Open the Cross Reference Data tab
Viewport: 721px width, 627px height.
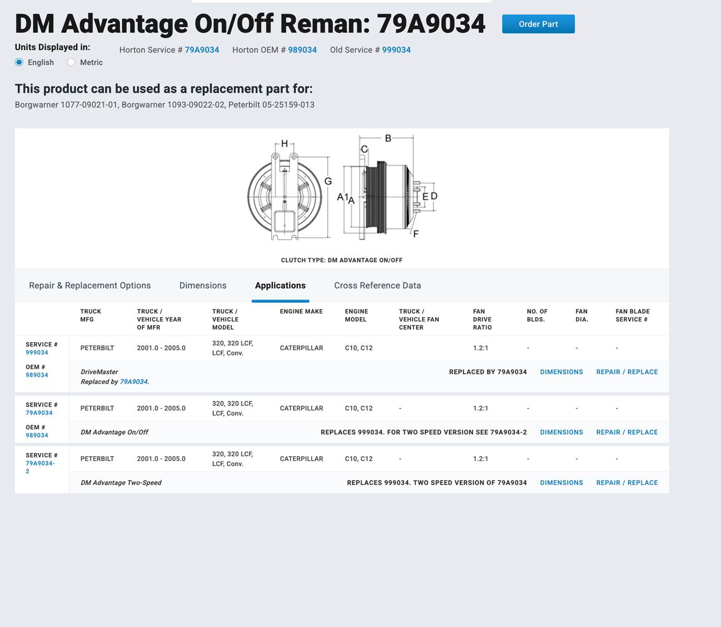pyautogui.click(x=377, y=286)
